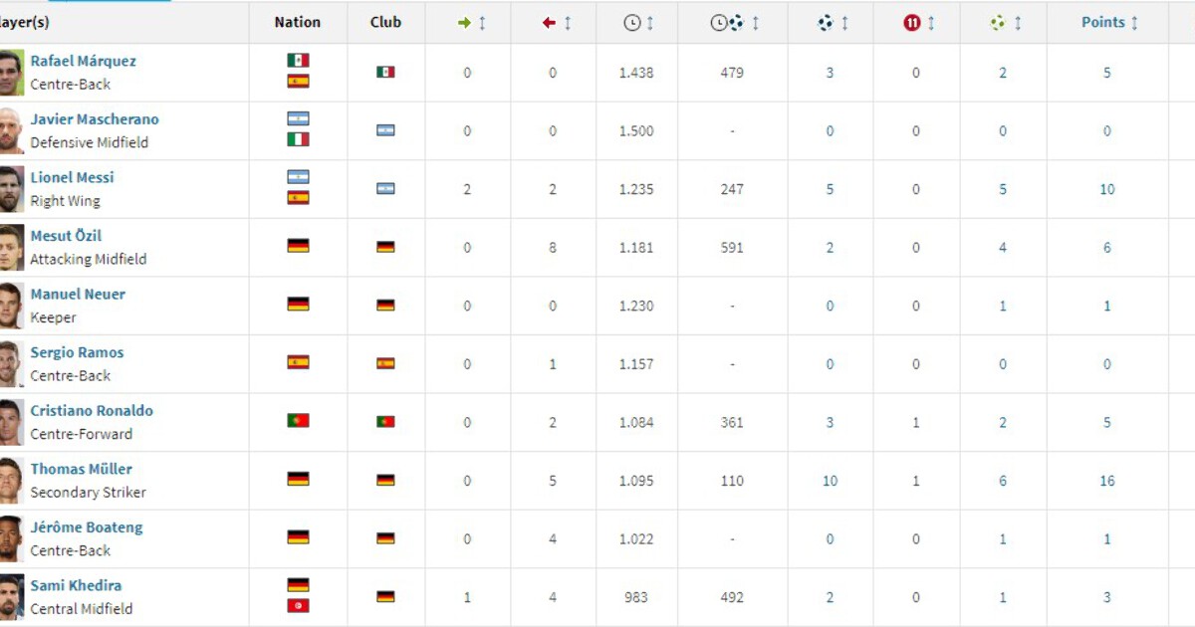Open Mesut Özil player page
Screen dimensions: 1195x627
(66, 236)
